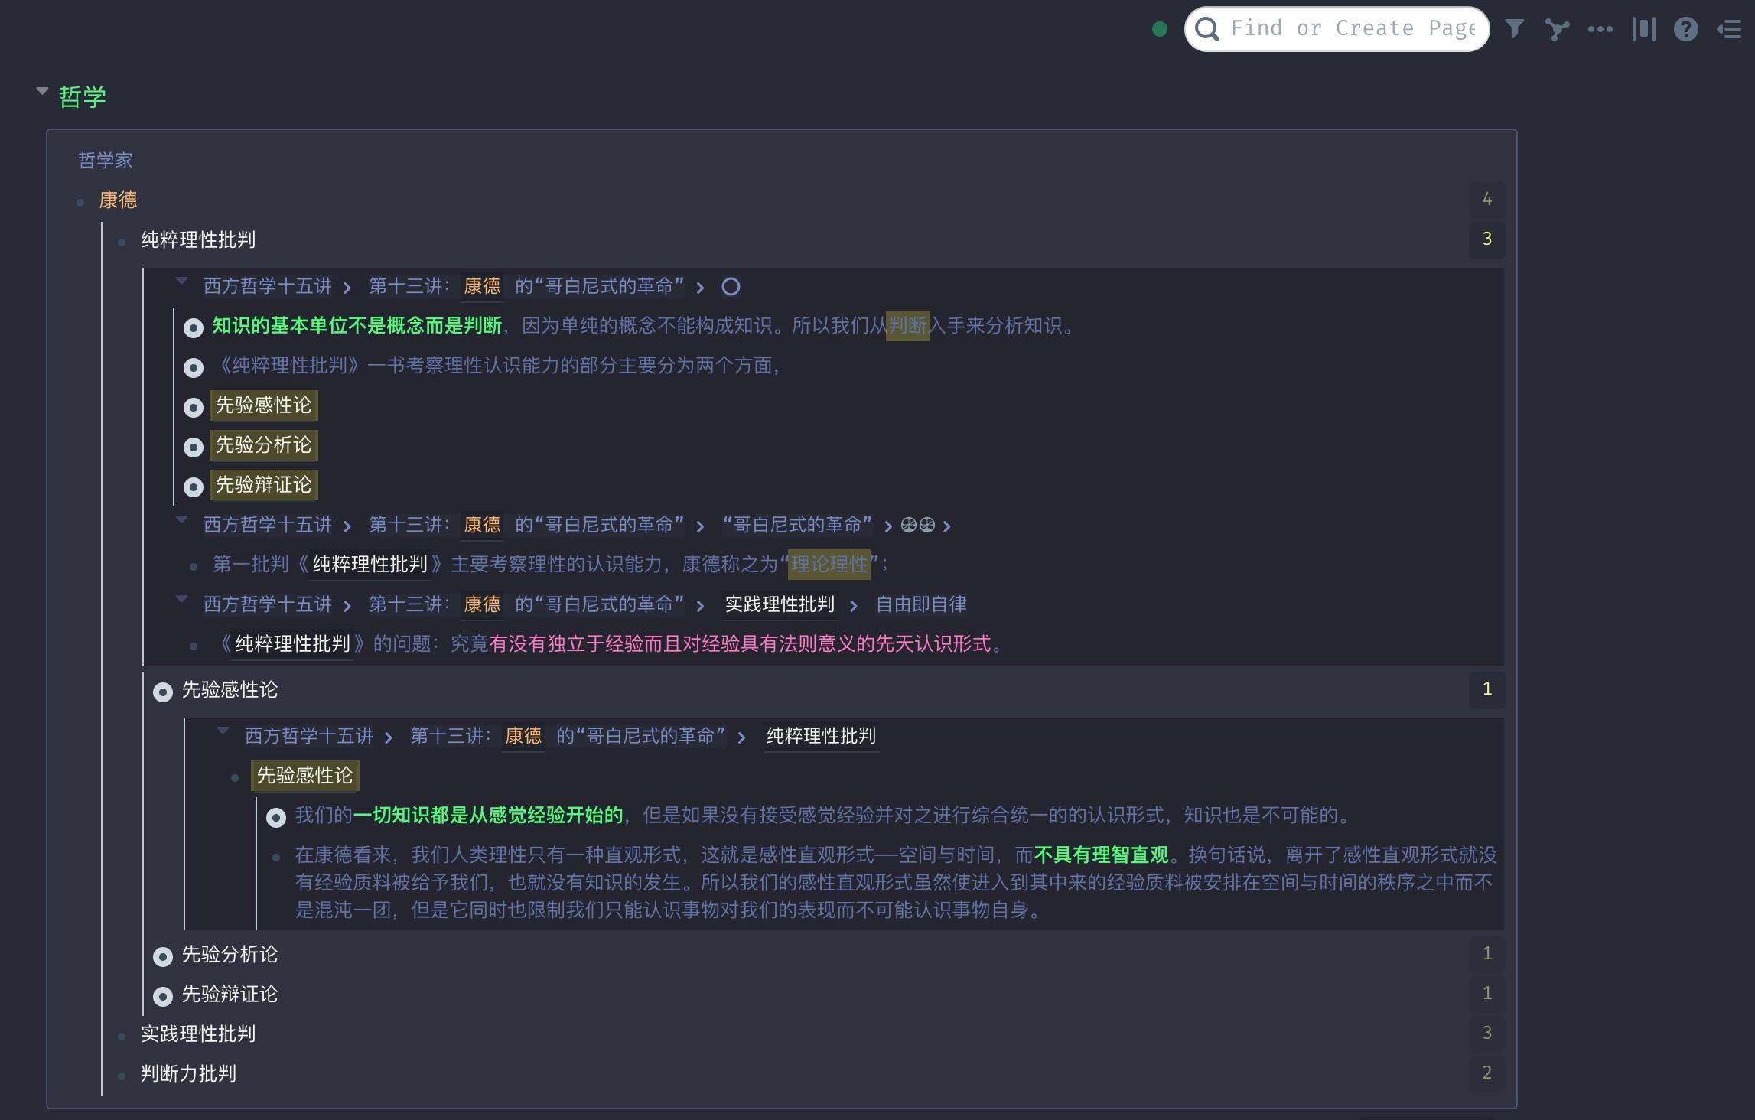Open the page filter funnel icon
Image resolution: width=1755 pixels, height=1120 pixels.
1515,29
